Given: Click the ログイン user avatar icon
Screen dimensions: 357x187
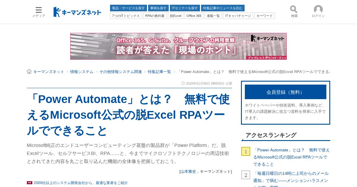Looking at the screenshot, I should [x=318, y=12].
